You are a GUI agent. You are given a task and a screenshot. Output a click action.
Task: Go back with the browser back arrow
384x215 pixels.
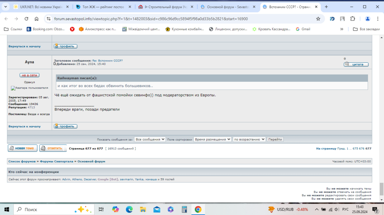pos(7,19)
